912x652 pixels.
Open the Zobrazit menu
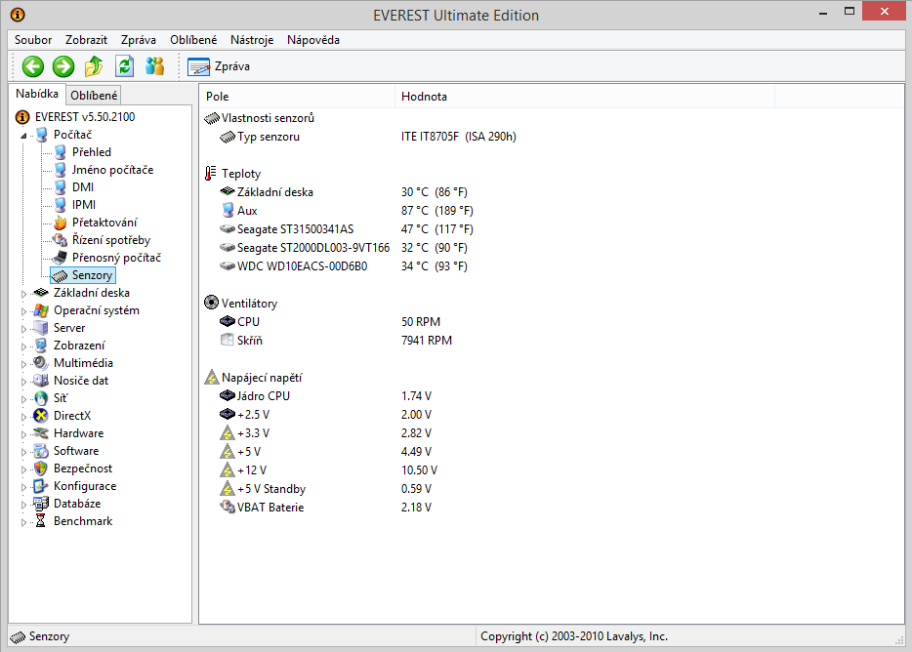click(86, 40)
